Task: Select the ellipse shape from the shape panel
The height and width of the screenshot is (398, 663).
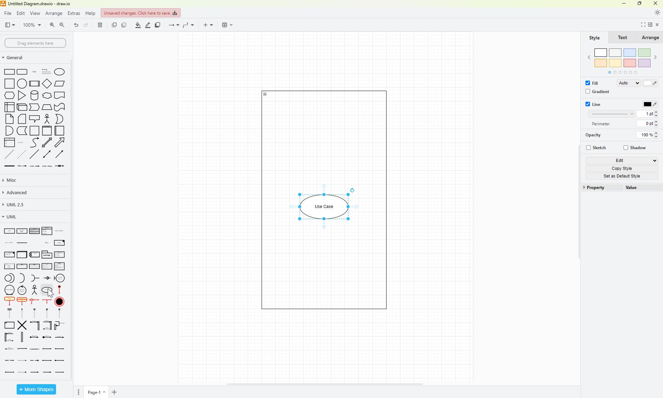Action: coord(59,72)
